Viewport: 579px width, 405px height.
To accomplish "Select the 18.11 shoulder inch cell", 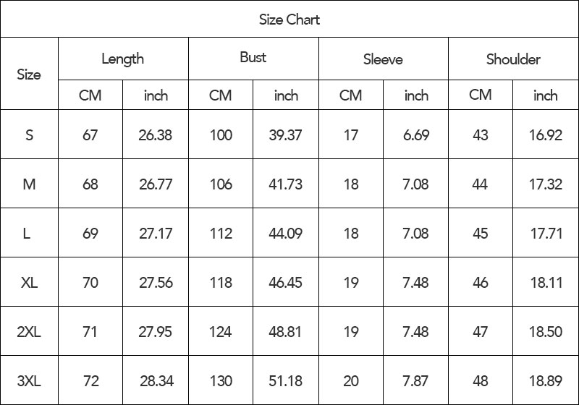I will tap(546, 282).
